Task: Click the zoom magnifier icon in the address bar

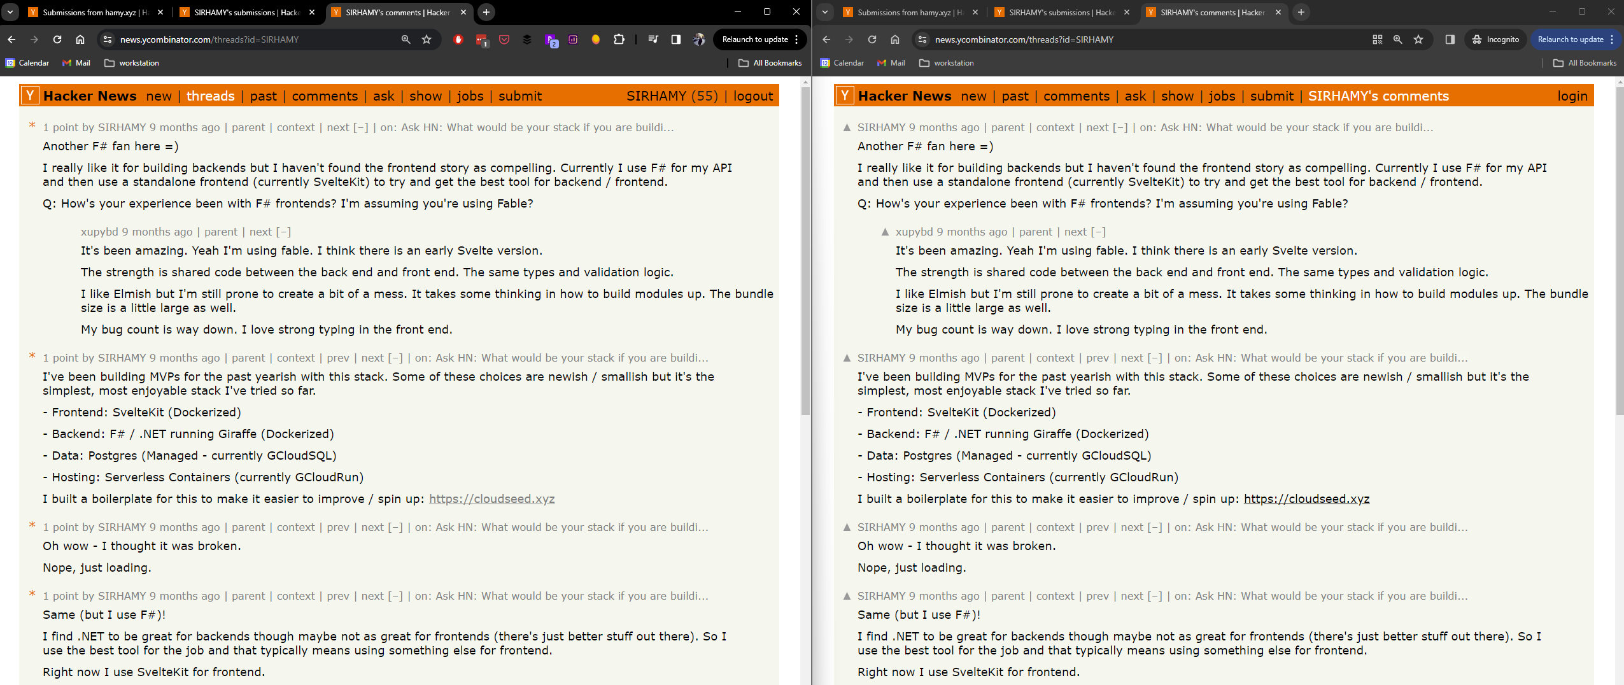Action: tap(405, 39)
